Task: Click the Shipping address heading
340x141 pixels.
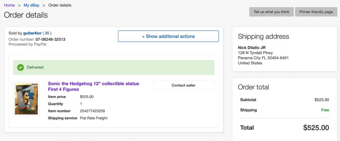Action: pyautogui.click(x=263, y=37)
